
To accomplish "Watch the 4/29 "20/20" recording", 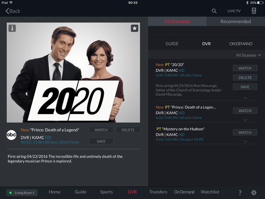I will point(245,68).
